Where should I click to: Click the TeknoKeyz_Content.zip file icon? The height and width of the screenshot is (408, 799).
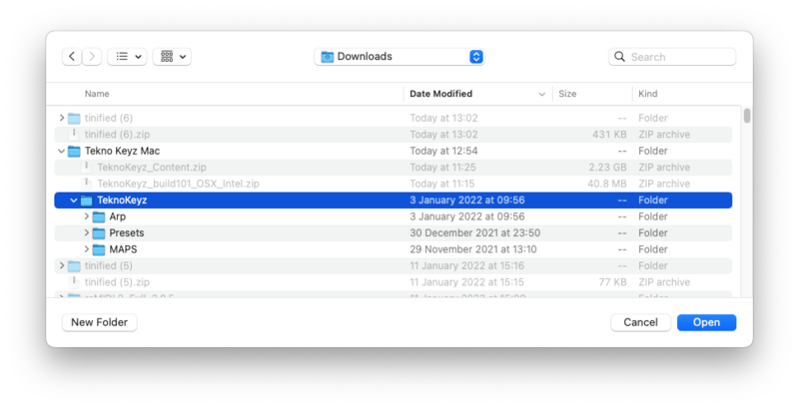pos(87,168)
